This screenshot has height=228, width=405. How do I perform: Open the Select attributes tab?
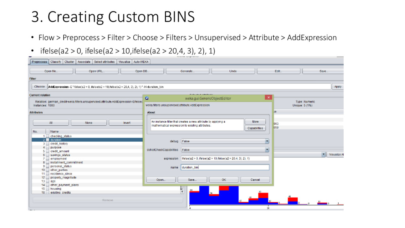104,62
